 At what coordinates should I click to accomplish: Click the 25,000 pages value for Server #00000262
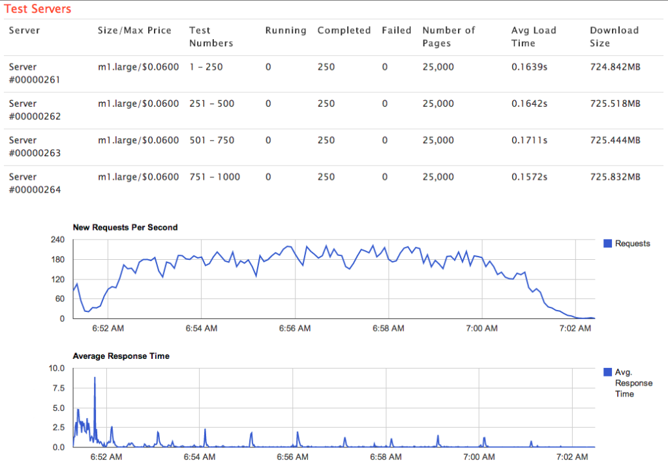[438, 104]
